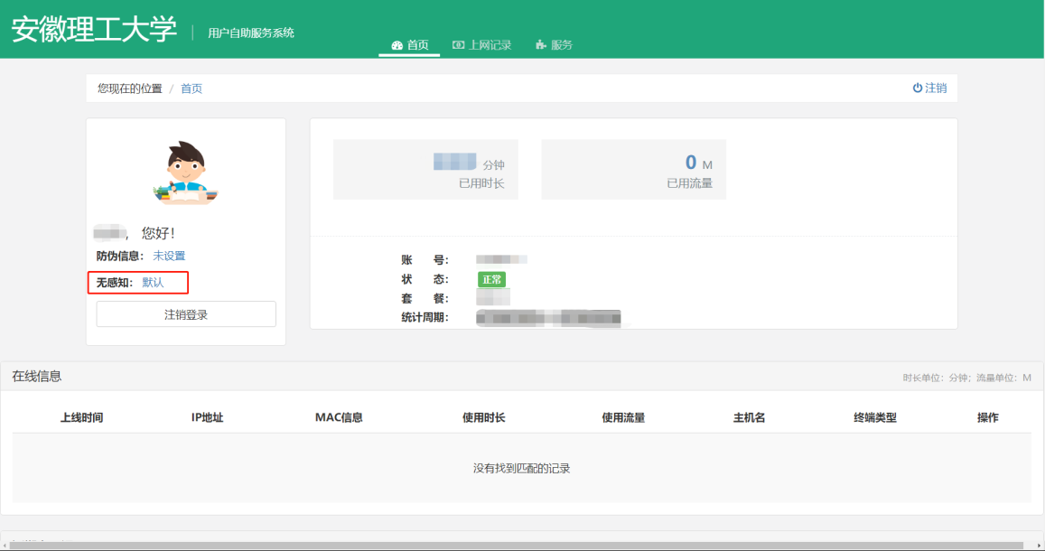This screenshot has height=551, width=1045.
Task: Click the dashboard icon beside 首页 tab
Action: pyautogui.click(x=397, y=45)
